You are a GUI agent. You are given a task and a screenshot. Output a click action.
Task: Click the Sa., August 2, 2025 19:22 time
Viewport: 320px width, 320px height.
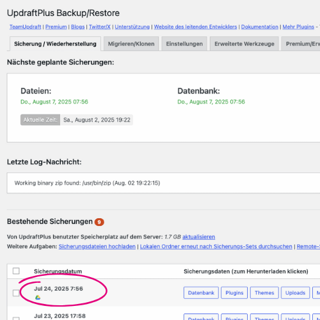tap(97, 120)
